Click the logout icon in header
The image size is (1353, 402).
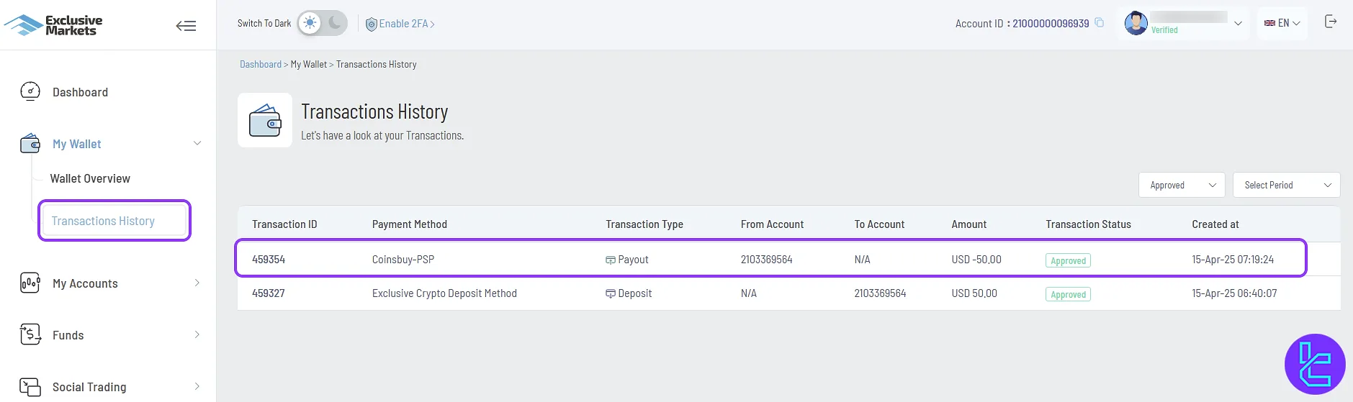point(1331,22)
